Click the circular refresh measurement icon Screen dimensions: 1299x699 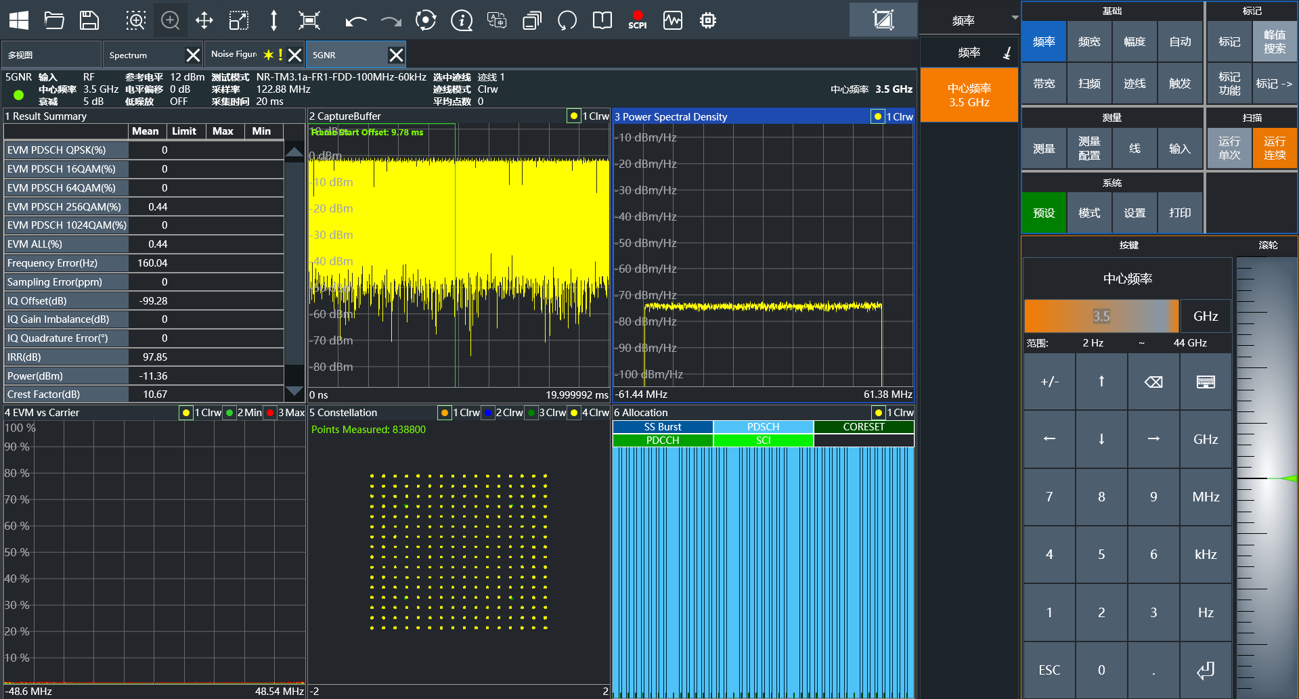point(426,20)
